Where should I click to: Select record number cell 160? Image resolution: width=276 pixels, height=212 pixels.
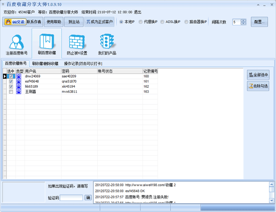[x=150, y=76]
